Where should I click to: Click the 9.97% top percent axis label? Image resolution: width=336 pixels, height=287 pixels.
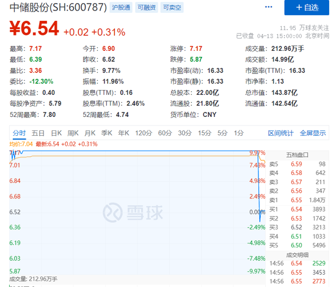257,152
